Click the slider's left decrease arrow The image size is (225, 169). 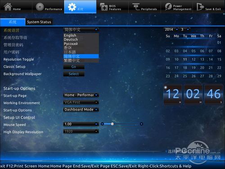(103, 124)
